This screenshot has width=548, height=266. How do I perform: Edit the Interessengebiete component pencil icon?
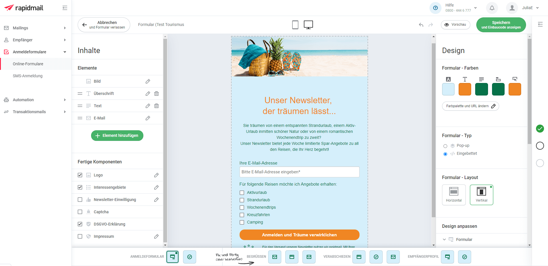point(156,187)
